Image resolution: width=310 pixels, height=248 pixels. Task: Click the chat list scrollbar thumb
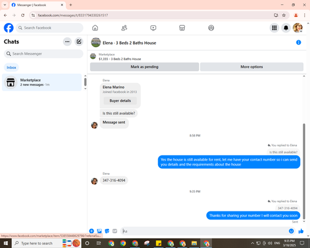click(x=85, y=82)
